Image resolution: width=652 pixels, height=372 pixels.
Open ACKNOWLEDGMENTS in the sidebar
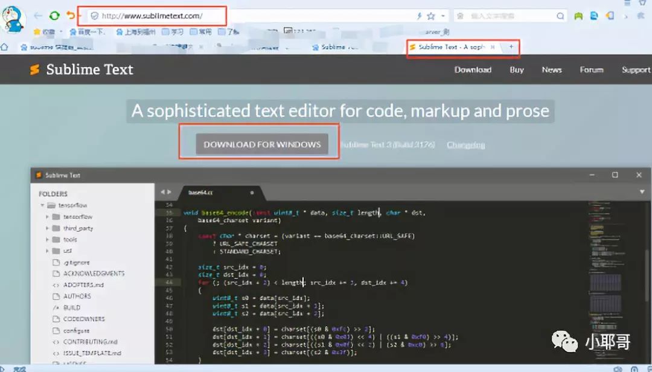click(x=89, y=274)
